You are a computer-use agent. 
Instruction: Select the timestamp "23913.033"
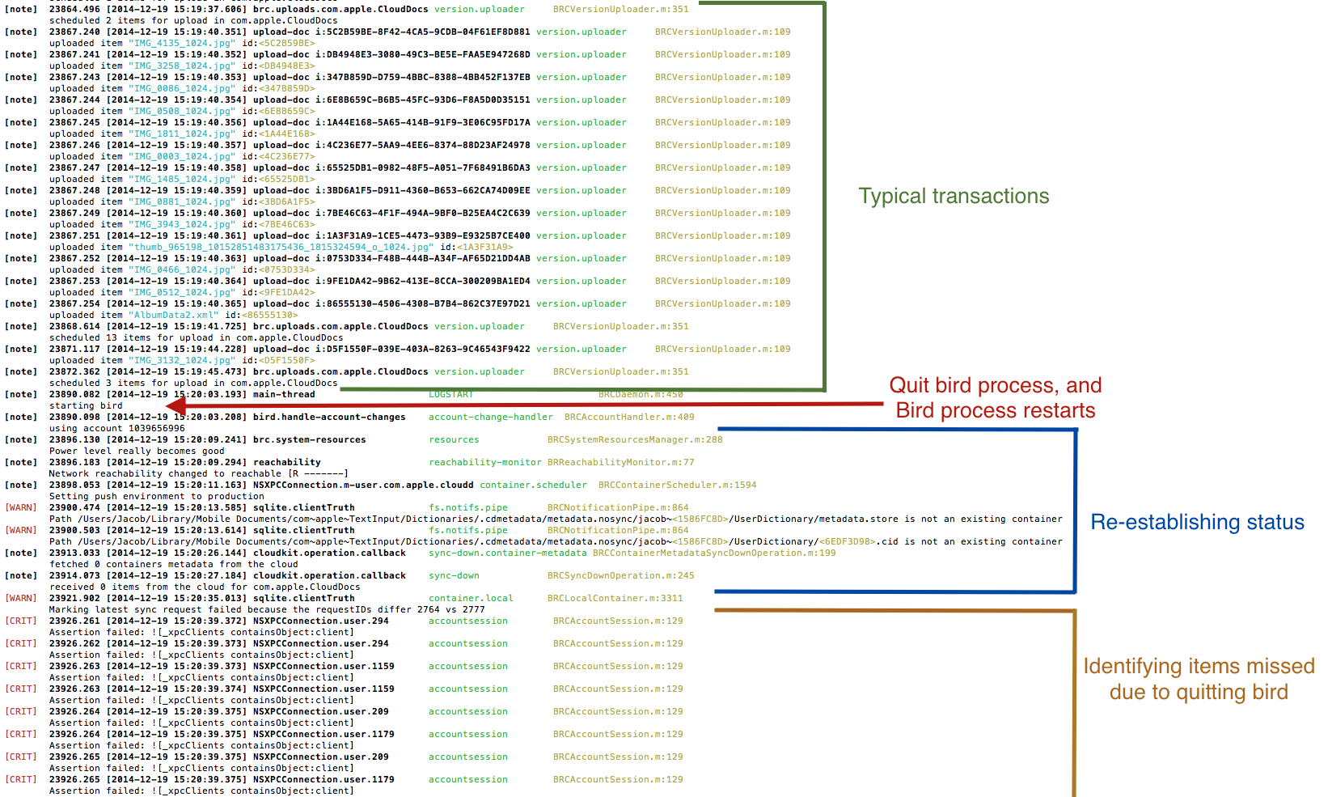point(75,553)
